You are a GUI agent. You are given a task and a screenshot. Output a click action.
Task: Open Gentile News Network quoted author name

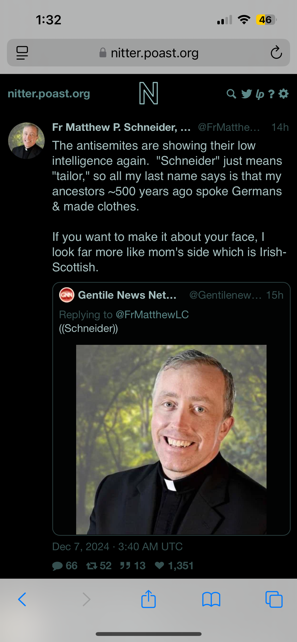coord(127,295)
